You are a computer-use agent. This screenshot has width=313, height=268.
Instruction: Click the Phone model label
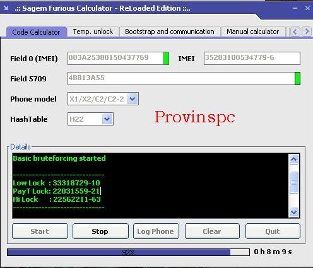33,99
